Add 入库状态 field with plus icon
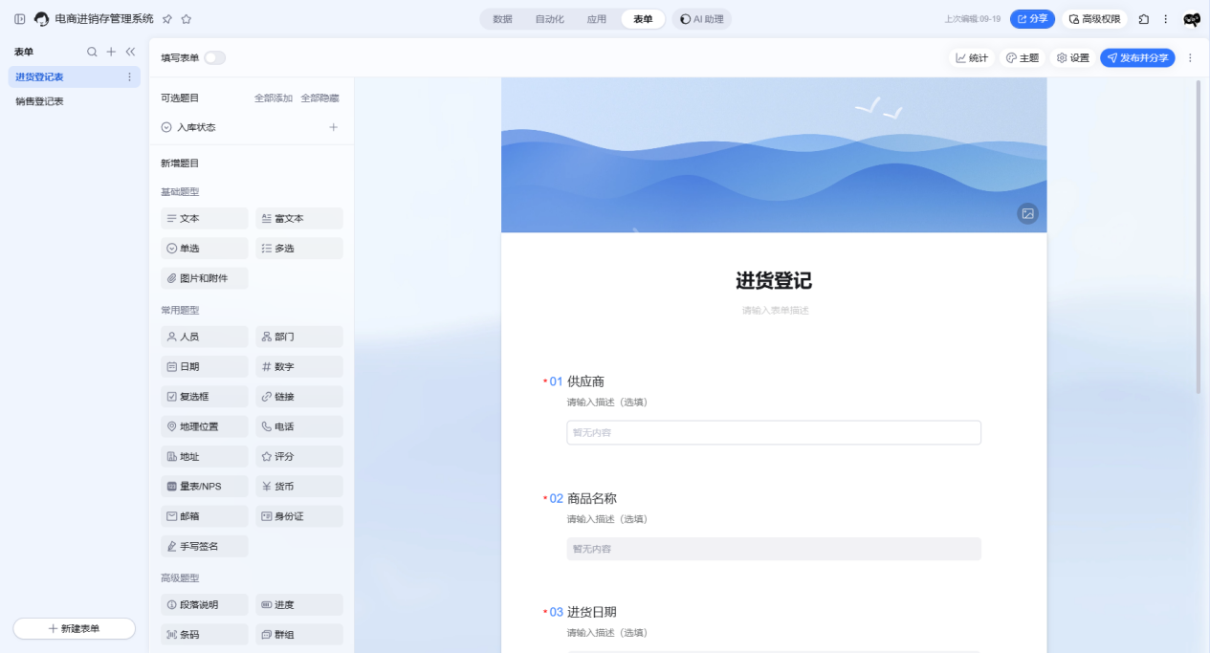The image size is (1210, 653). [333, 127]
